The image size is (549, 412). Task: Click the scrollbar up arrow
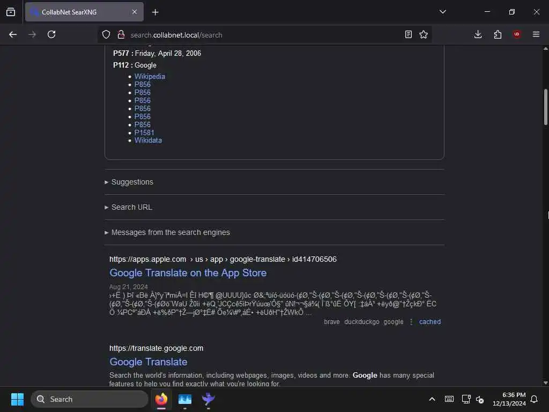click(x=545, y=49)
